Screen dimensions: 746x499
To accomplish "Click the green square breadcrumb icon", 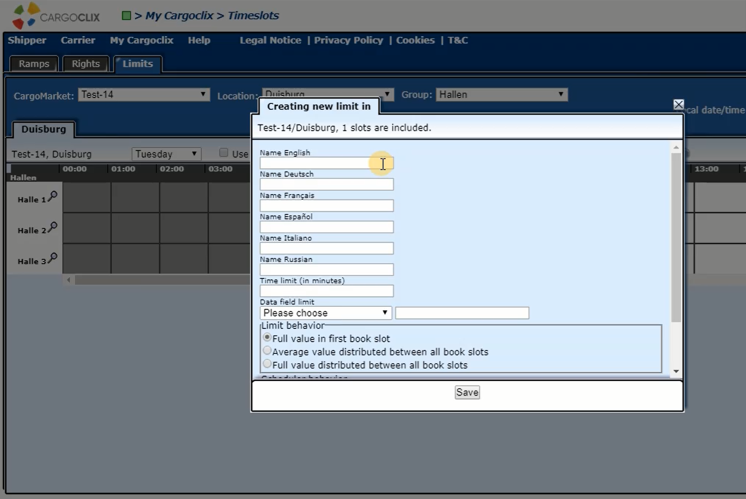I will tap(126, 16).
